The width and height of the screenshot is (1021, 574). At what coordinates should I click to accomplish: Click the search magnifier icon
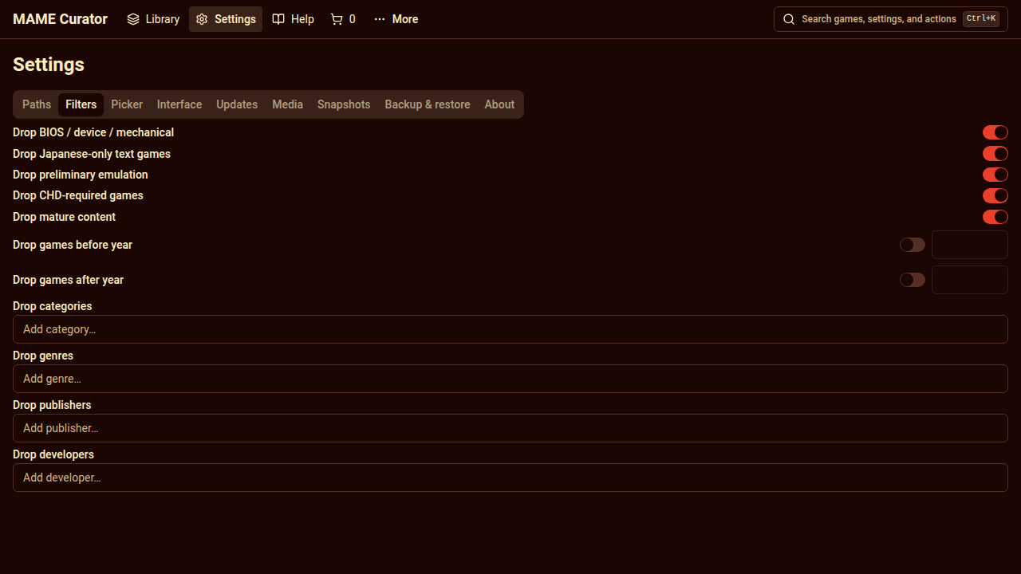pos(789,19)
